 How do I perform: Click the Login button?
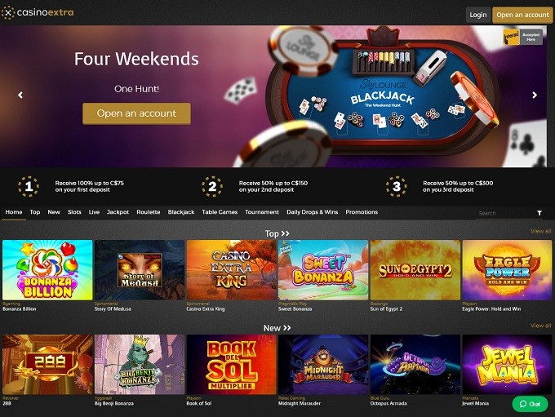478,15
